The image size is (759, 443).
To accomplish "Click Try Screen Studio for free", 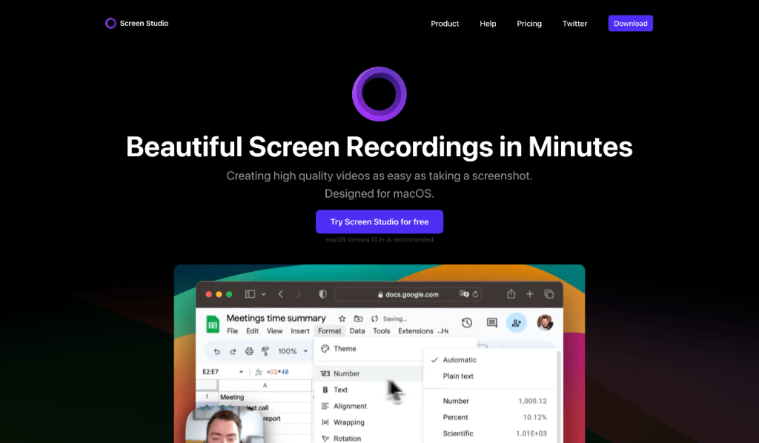I will tap(379, 222).
